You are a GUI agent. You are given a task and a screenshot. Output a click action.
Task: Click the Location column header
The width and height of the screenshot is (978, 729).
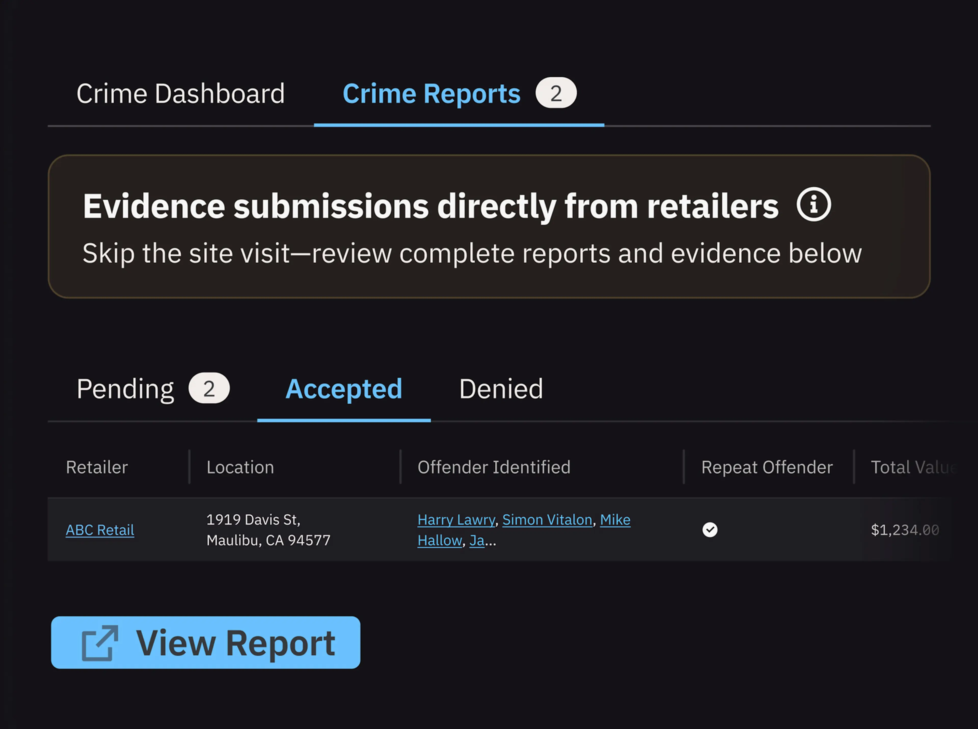click(x=240, y=467)
